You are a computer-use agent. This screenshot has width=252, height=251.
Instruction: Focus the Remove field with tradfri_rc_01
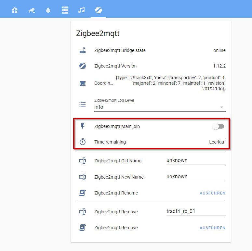pyautogui.click(x=196, y=211)
